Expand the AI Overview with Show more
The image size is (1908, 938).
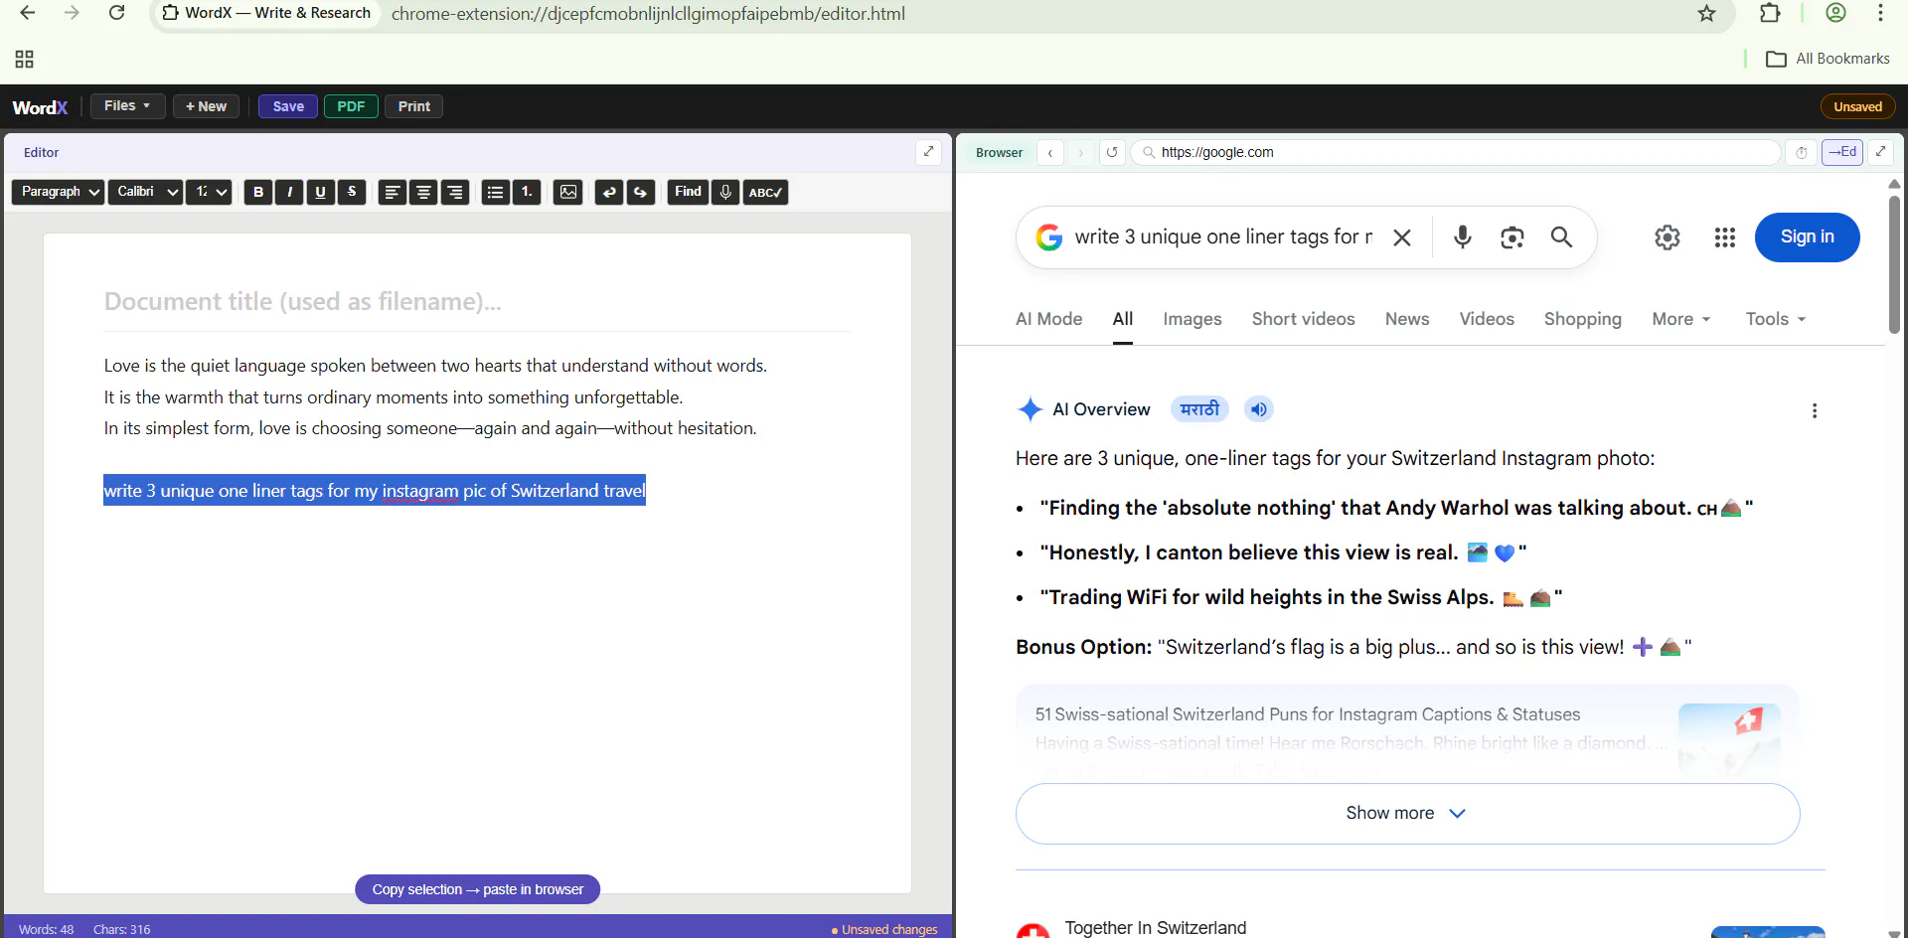click(x=1407, y=814)
